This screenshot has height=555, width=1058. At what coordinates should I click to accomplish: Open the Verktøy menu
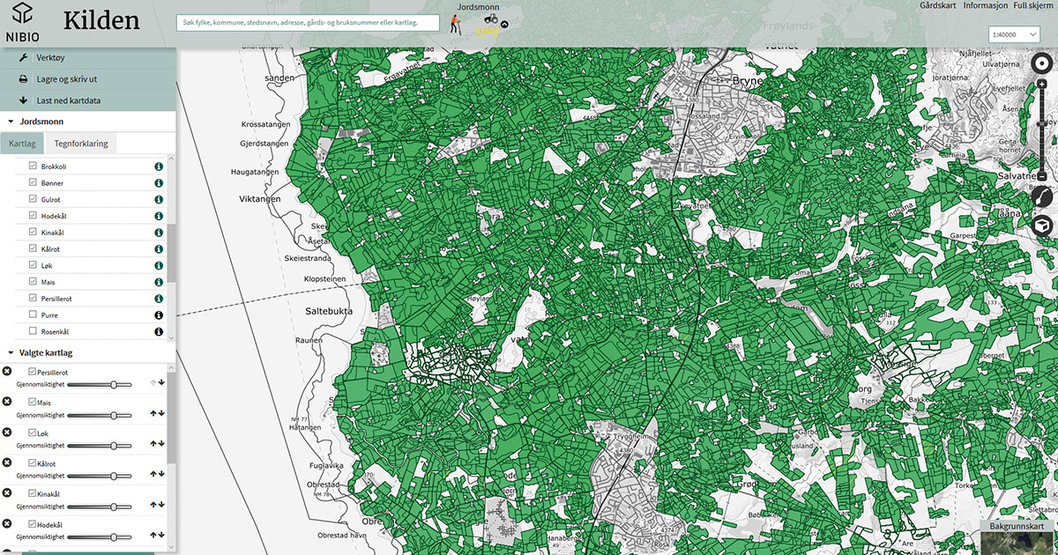(50, 57)
